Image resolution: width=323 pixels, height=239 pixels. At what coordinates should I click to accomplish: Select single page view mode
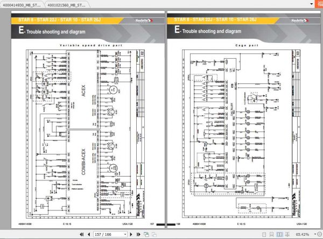click(x=264, y=235)
